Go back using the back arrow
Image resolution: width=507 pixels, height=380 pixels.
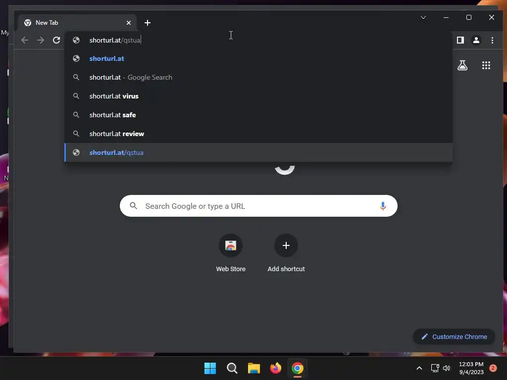(25, 40)
